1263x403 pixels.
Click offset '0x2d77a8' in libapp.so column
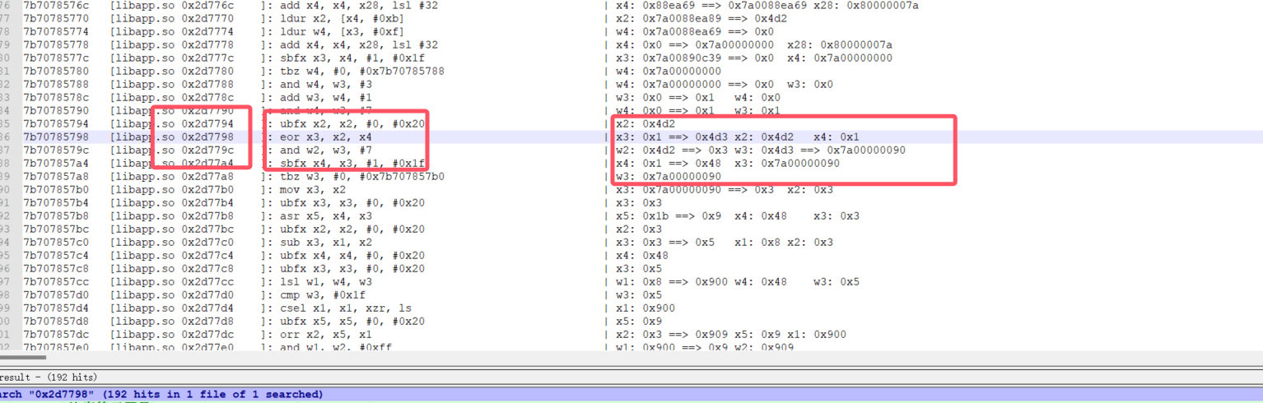click(207, 176)
